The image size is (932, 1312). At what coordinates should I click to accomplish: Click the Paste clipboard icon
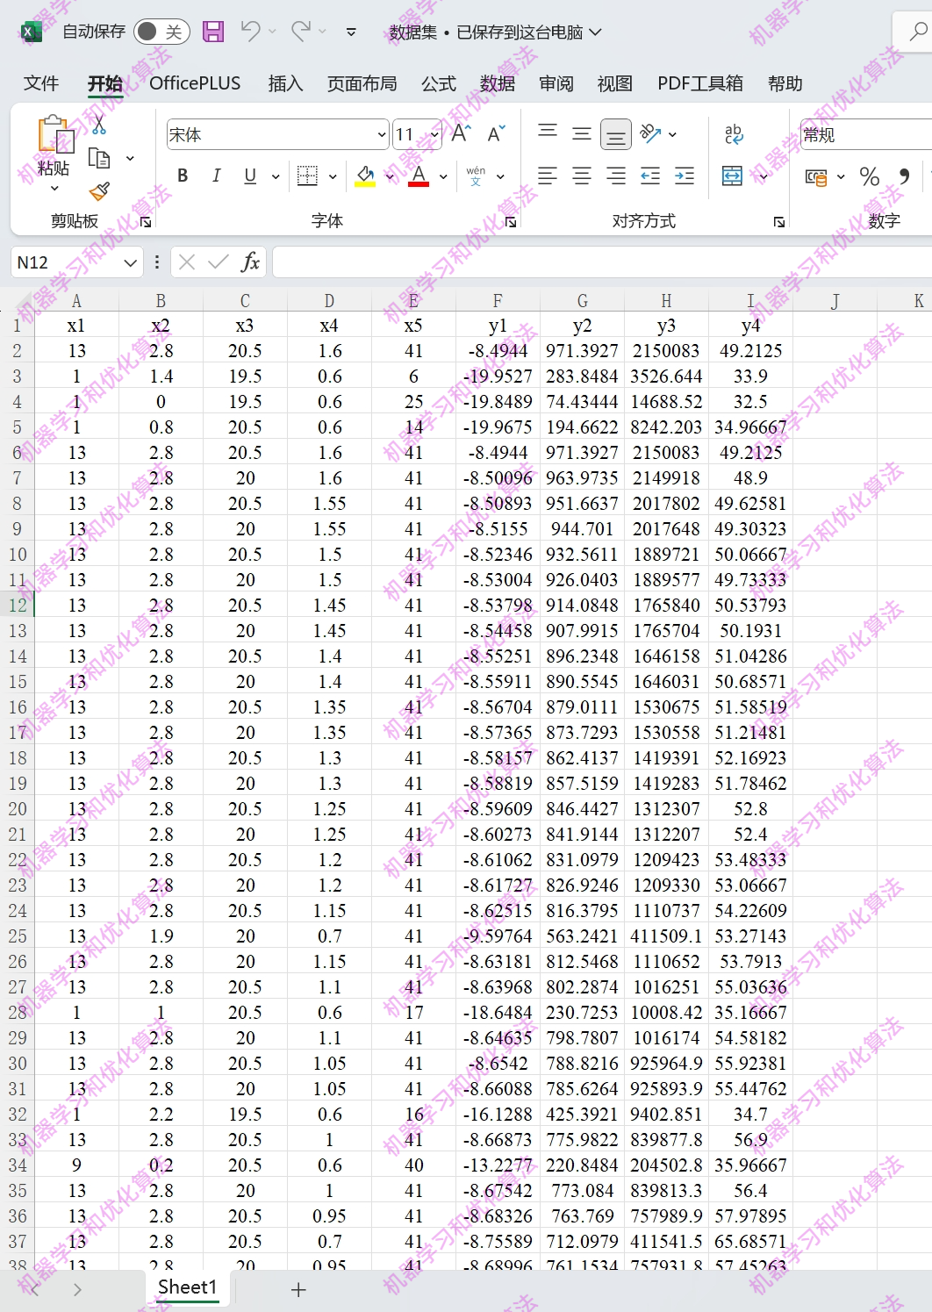[x=54, y=135]
